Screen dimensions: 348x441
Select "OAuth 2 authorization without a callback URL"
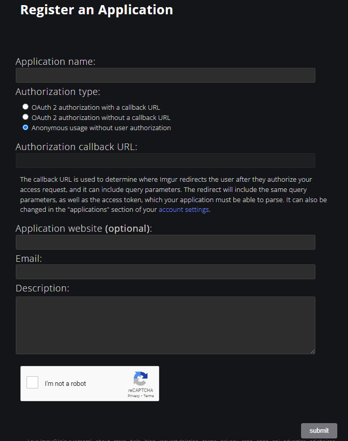click(25, 116)
